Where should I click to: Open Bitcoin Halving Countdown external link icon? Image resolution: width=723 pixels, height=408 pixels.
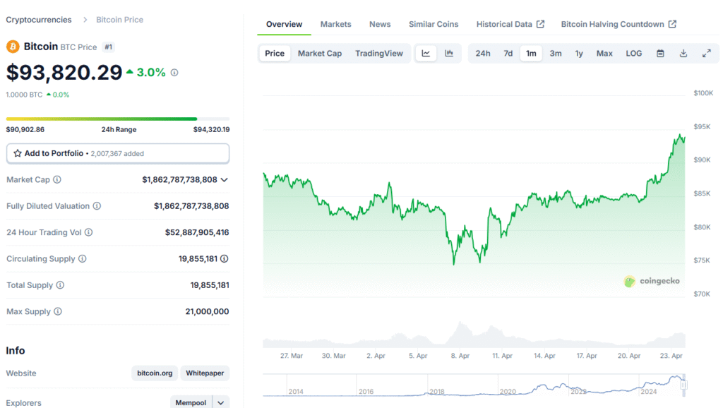point(672,24)
